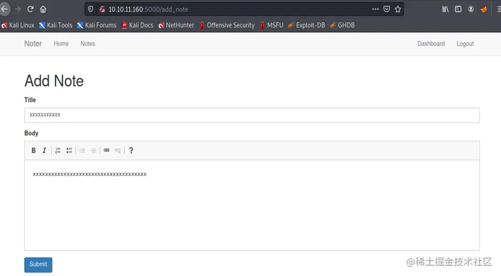This screenshot has width=501, height=276.
Task: Open the Exploit-DB bookmark
Action: tap(306, 25)
